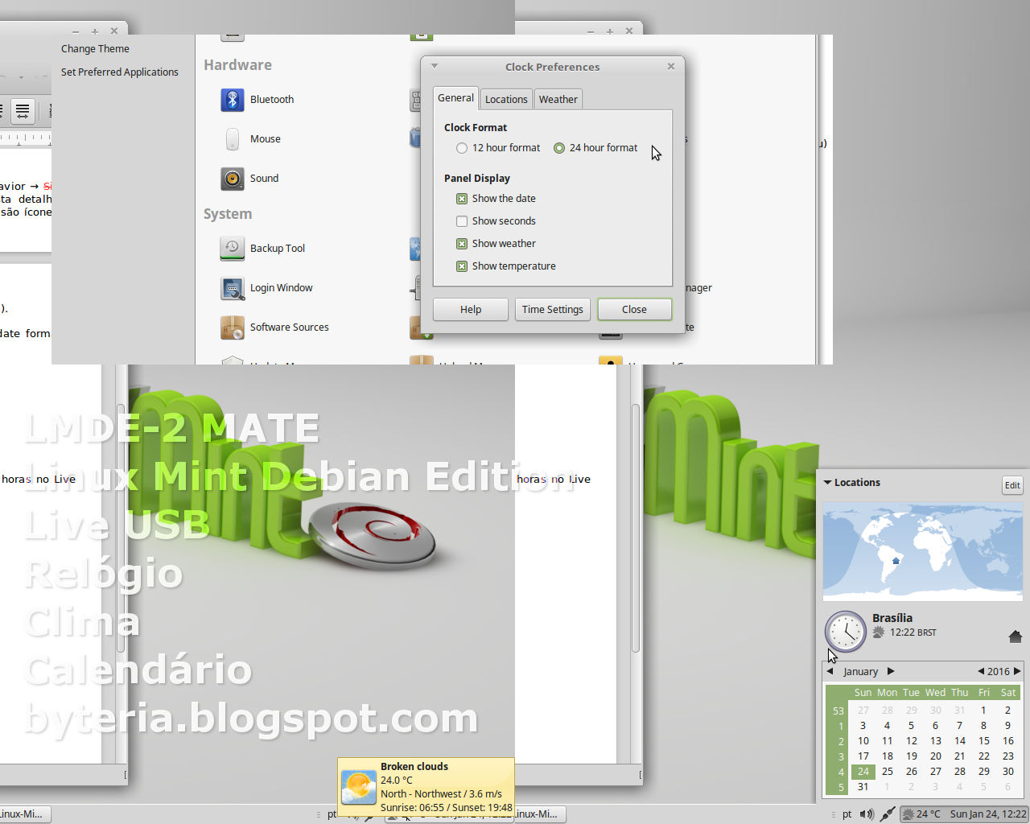Launch the Backup Tool

(x=232, y=248)
